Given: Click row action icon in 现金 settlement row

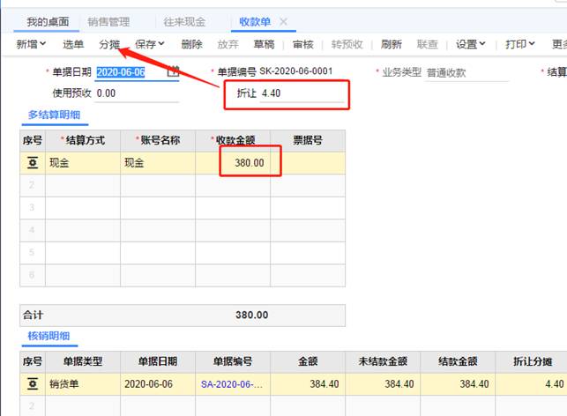Looking at the screenshot, I should [32, 163].
